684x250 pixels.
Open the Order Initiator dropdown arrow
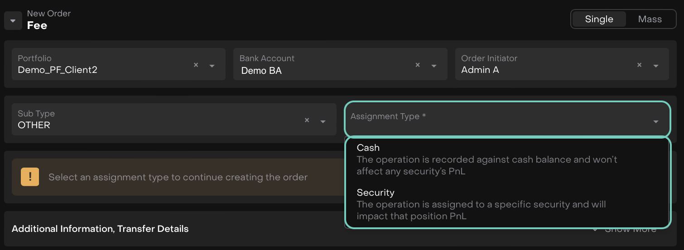(655, 66)
